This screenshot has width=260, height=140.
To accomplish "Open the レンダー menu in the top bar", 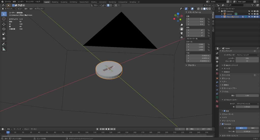I will pos(21,2).
